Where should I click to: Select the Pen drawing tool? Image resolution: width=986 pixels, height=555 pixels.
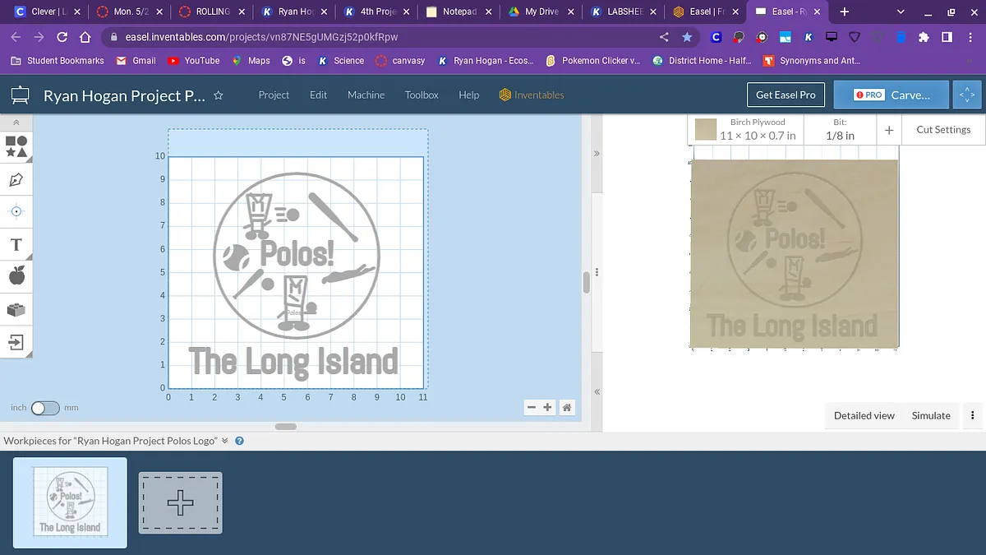(x=16, y=179)
